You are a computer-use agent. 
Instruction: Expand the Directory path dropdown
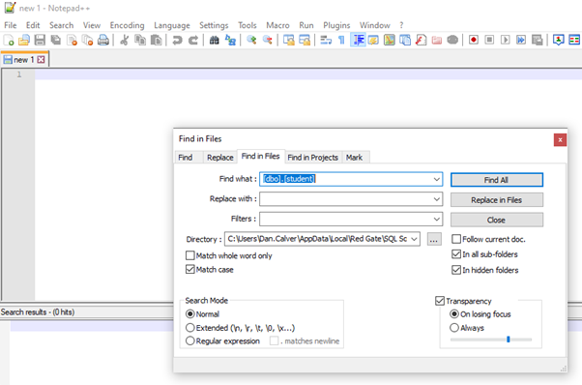414,239
